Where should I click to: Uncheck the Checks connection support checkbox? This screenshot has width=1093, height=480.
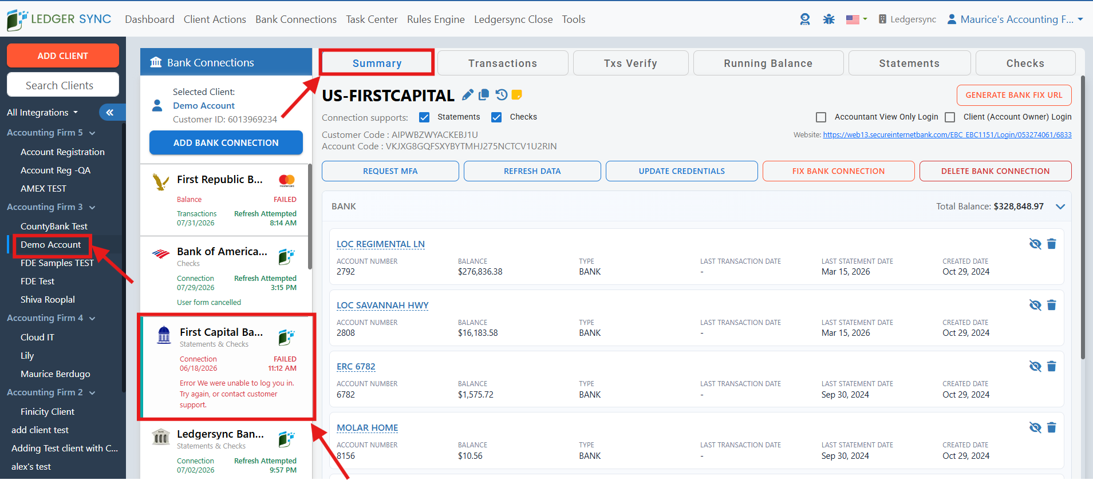[x=496, y=117]
